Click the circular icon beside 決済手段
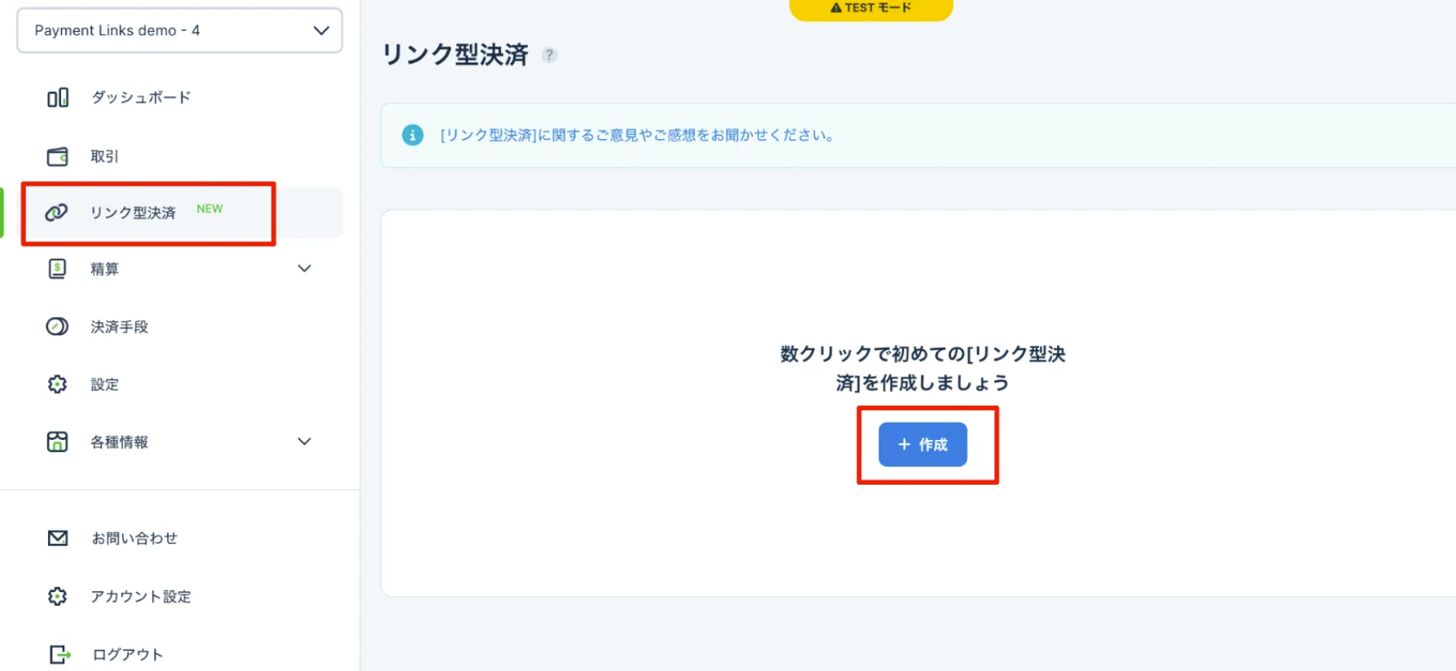Viewport: 1456px width, 671px height. [57, 327]
